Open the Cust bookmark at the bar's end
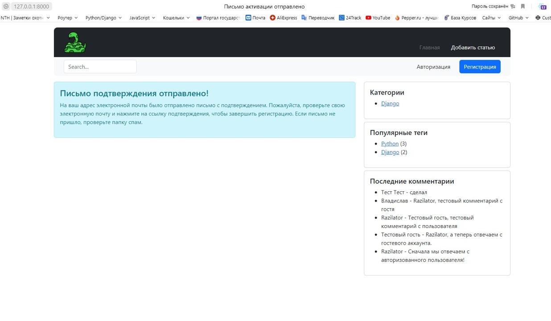The image size is (551, 321). [543, 18]
